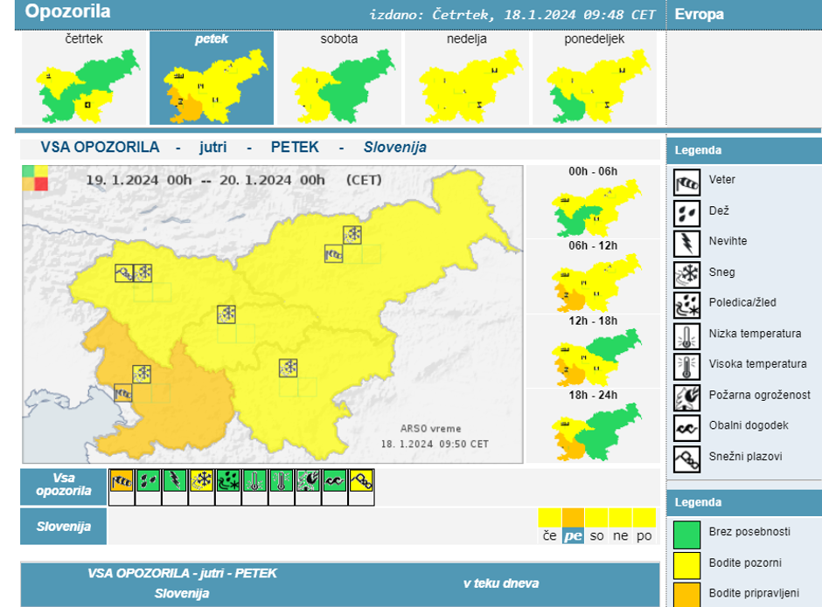Open the četrtek day forecast tab
Screen dimensions: 822x607
[x=83, y=79]
